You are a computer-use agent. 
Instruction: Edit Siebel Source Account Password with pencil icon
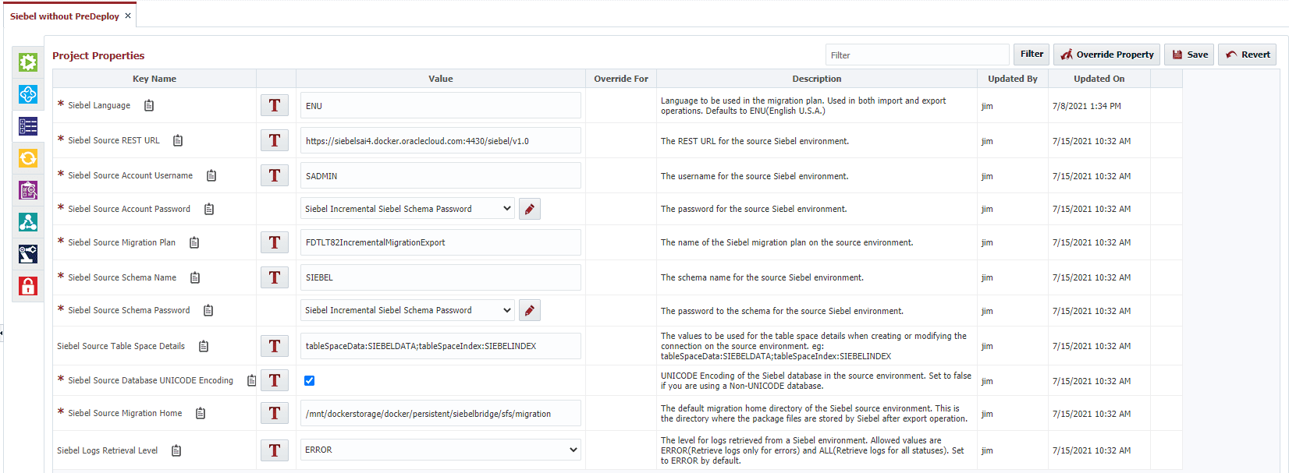tap(530, 209)
